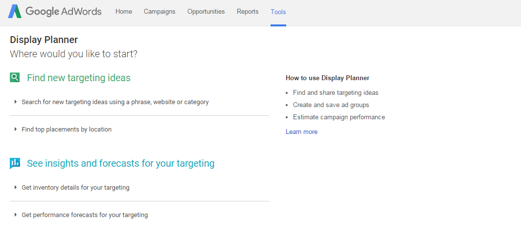Viewport: 521px width, 241px height.
Task: Expand arrow beside Get performance forecasts
Action: coord(16,215)
